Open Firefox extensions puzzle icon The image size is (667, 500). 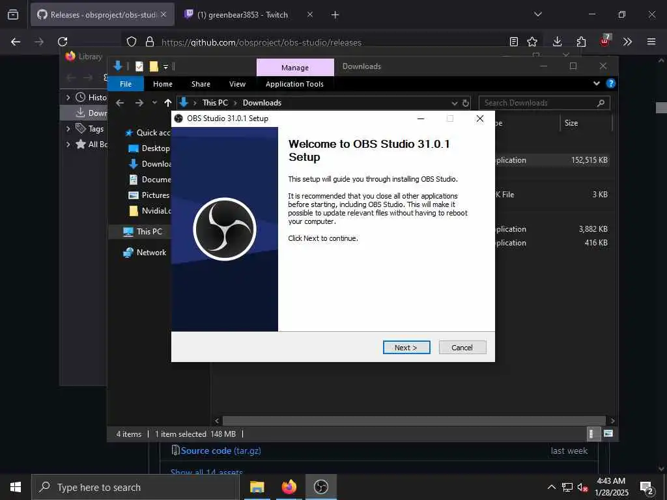pos(581,42)
